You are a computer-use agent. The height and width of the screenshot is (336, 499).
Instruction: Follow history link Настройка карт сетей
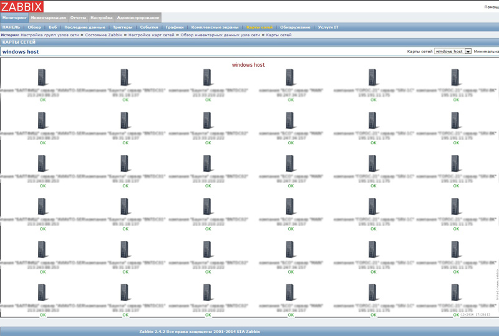[x=151, y=35]
